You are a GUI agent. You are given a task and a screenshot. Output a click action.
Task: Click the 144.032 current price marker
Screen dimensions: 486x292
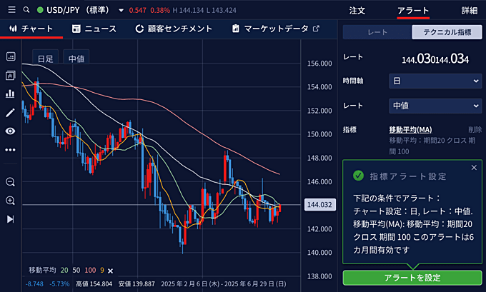coord(320,205)
